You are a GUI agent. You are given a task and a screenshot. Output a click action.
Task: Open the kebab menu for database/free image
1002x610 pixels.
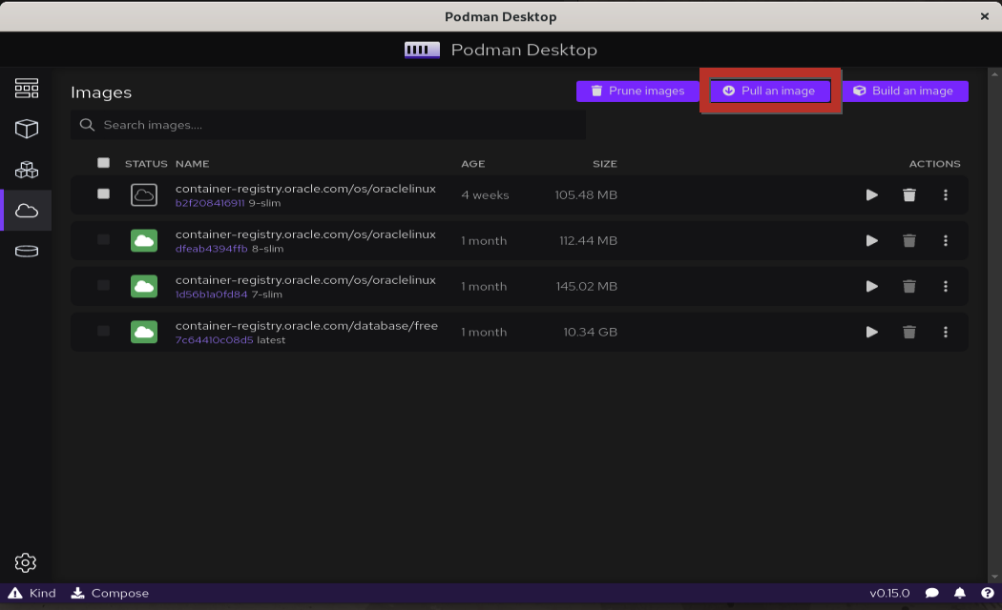click(946, 333)
